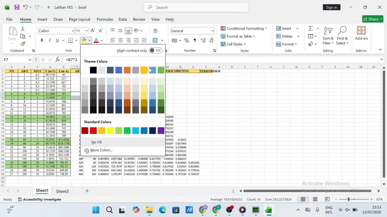Click the Share button
Screen dimensions: 387x217
[373, 19]
